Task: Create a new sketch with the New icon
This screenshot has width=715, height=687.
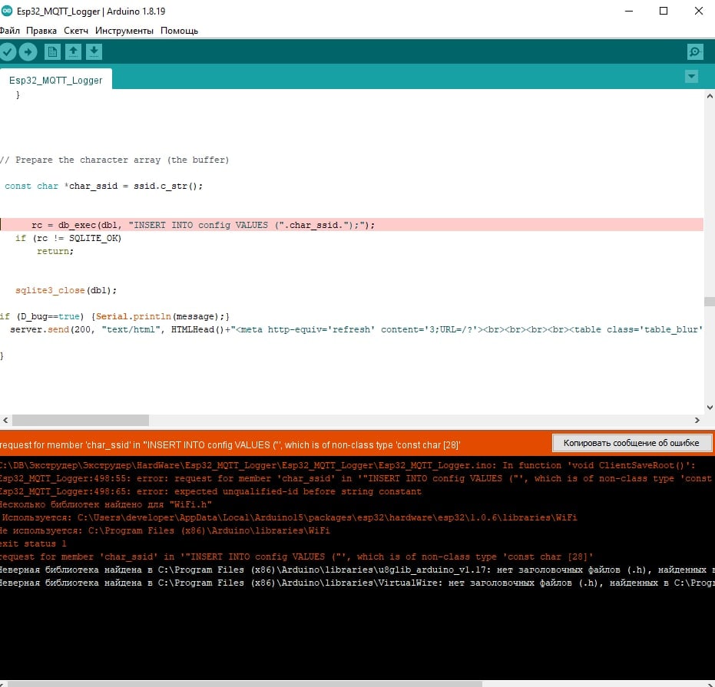Action: pos(52,52)
